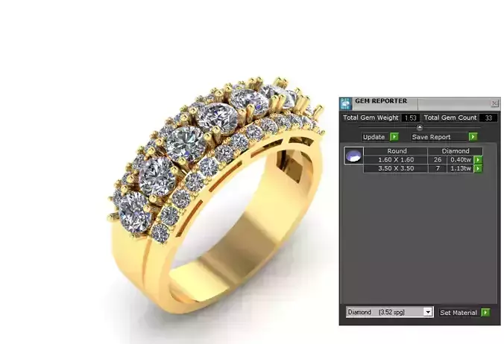This screenshot has width=504, height=344.
Task: Click the Set Material label
Action: point(459,313)
